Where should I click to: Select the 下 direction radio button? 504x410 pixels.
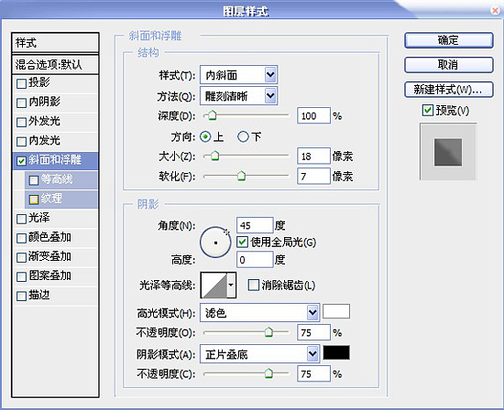pos(243,137)
